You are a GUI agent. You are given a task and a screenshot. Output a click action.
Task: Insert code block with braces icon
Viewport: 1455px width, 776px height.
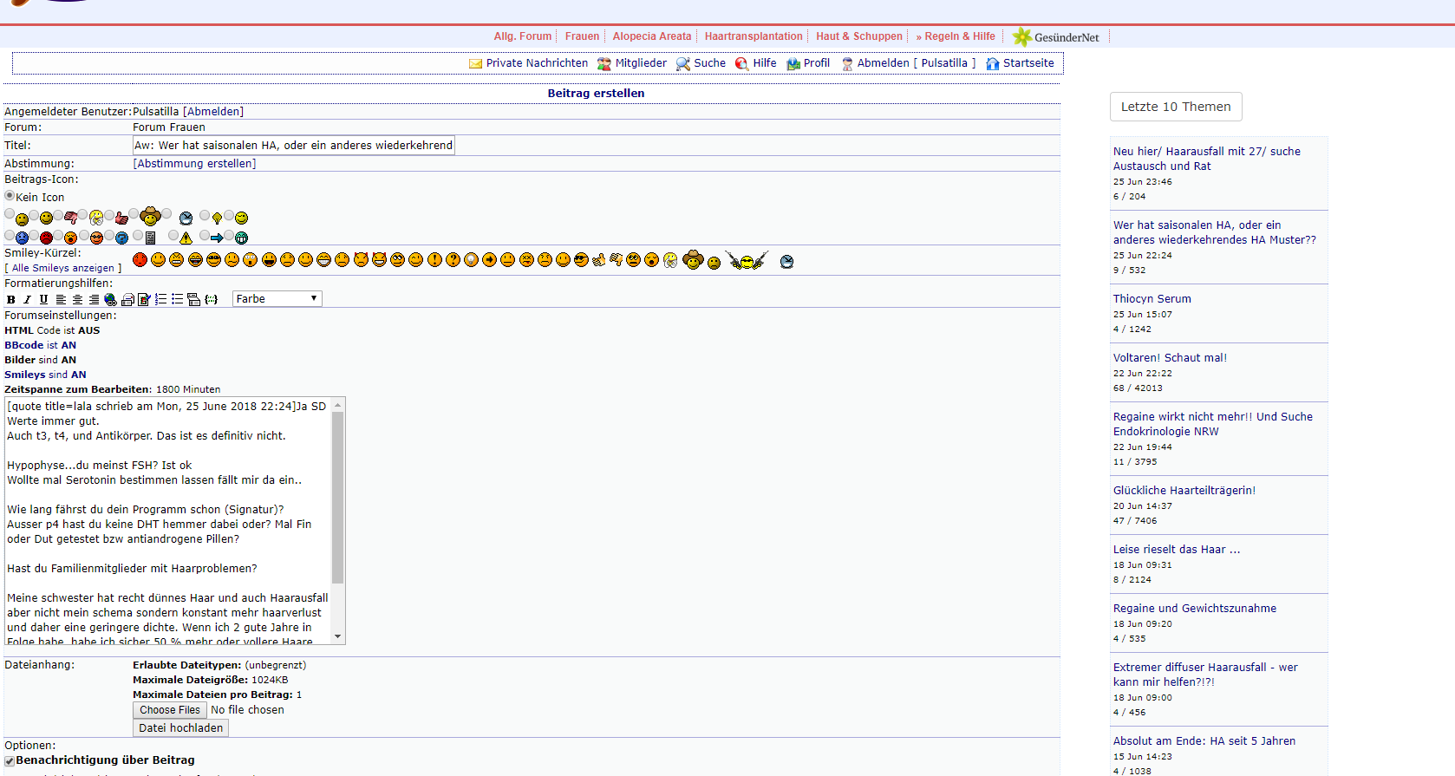point(211,300)
